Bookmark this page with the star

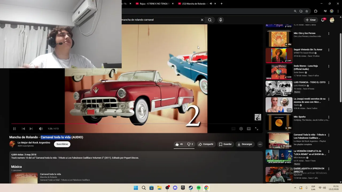307,11
